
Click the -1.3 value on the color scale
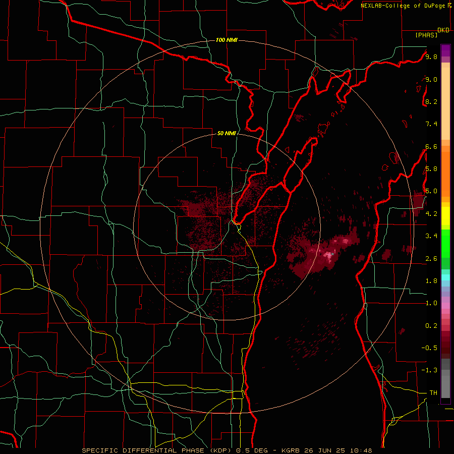(x=429, y=370)
